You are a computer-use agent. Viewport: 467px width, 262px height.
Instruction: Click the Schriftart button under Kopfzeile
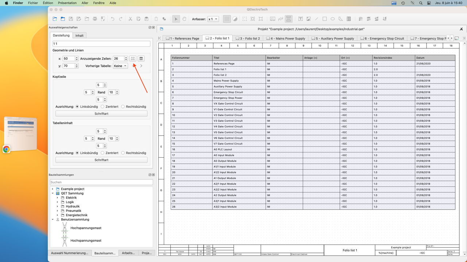(101, 114)
